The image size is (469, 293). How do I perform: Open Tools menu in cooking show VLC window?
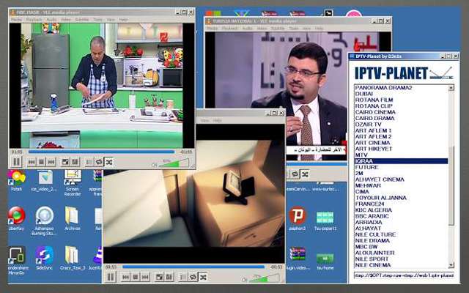[97, 18]
